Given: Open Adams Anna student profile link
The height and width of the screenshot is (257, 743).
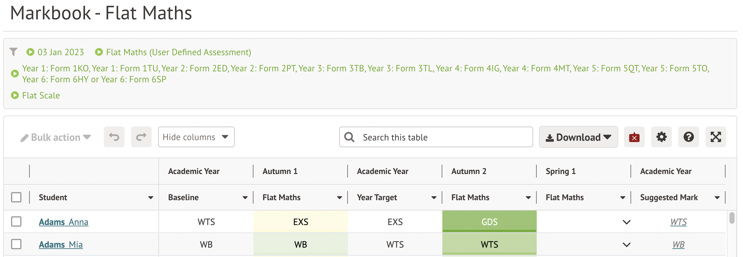Looking at the screenshot, I should (x=63, y=222).
